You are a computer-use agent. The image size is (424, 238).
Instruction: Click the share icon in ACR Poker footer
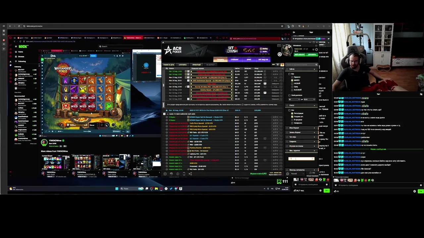pos(190,174)
